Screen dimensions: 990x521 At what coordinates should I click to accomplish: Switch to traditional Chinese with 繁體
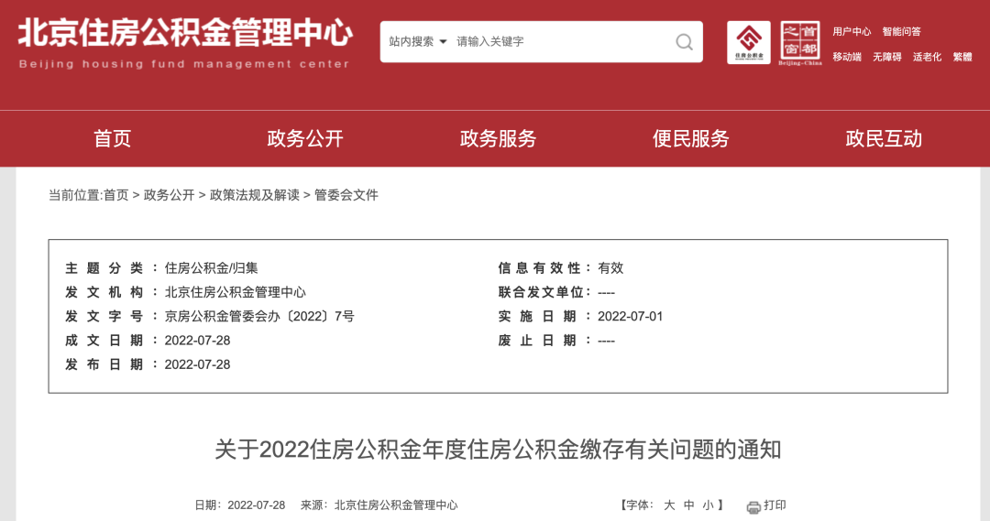tap(962, 57)
